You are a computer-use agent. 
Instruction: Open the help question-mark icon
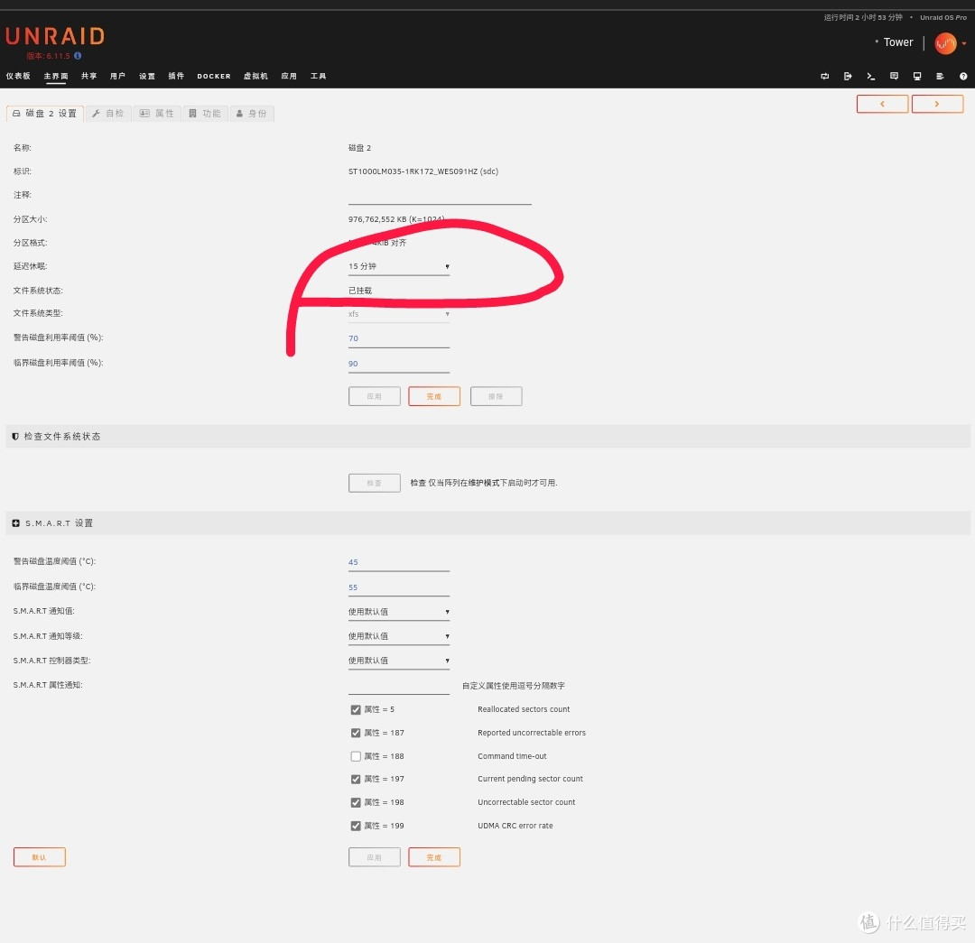coord(962,76)
